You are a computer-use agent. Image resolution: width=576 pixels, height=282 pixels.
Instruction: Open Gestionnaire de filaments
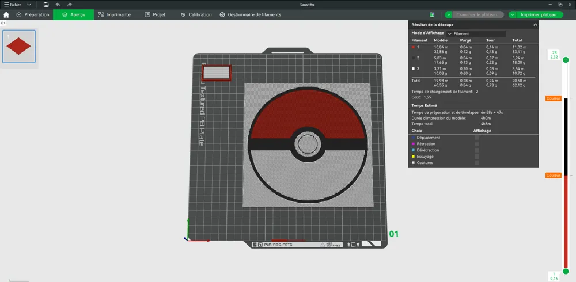(250, 15)
